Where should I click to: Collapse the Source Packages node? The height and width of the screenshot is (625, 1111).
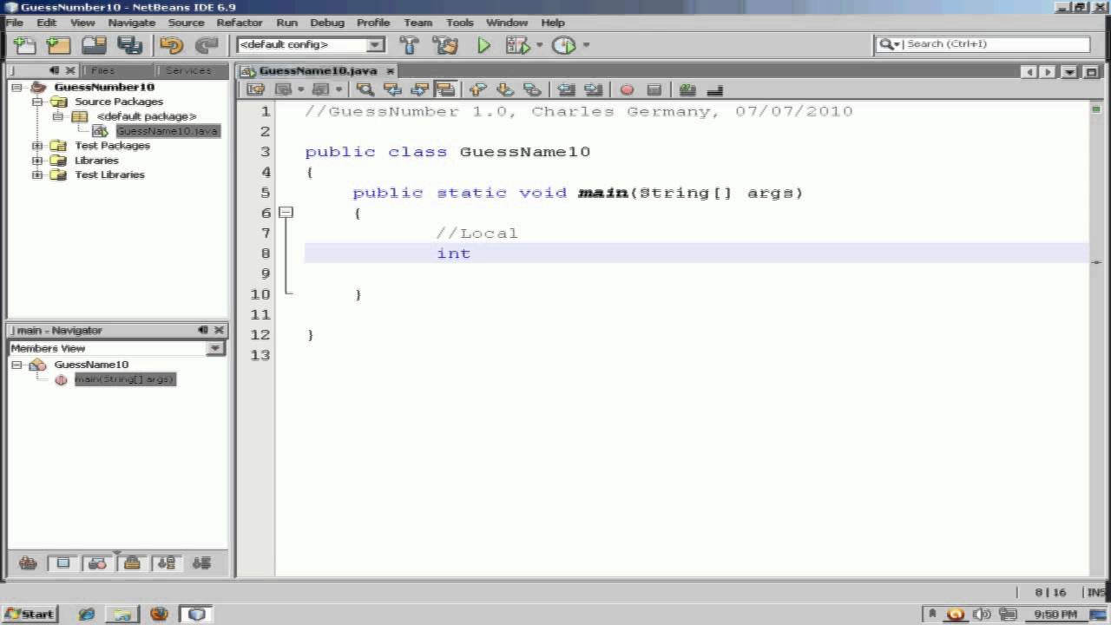click(37, 102)
